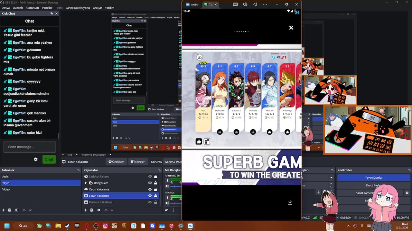Open emulator more options ellipsis
The image size is (412, 231).
tap(265, 4)
